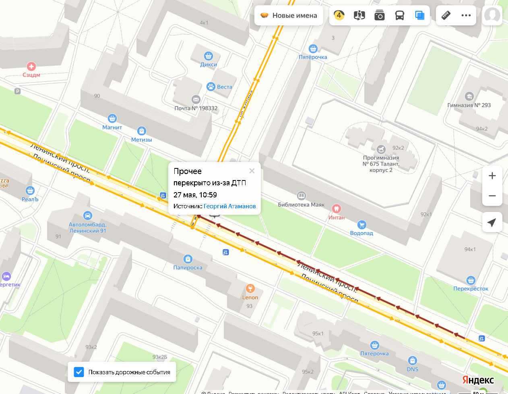Open the DNS electronics store marker
The image size is (508, 394).
click(412, 361)
